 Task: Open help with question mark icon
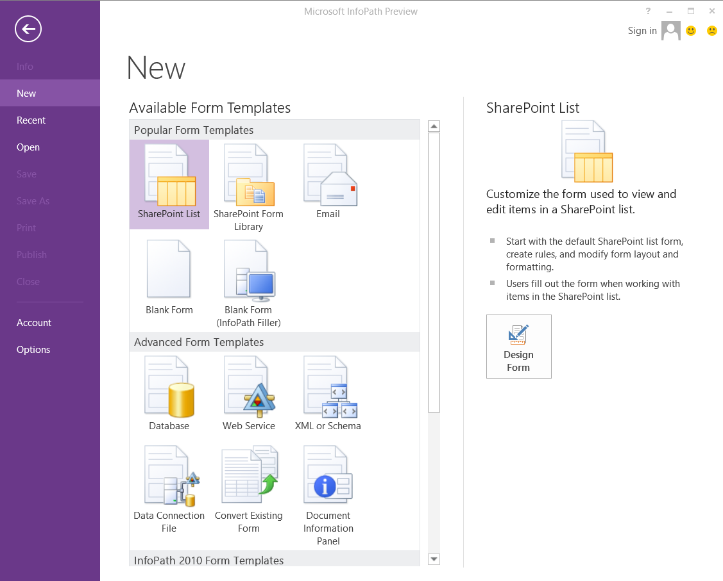[649, 11]
